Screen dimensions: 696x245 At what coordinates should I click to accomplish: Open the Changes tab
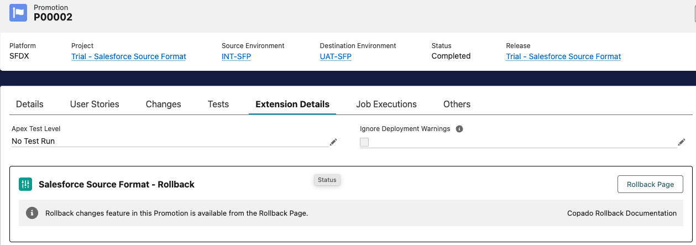164,104
